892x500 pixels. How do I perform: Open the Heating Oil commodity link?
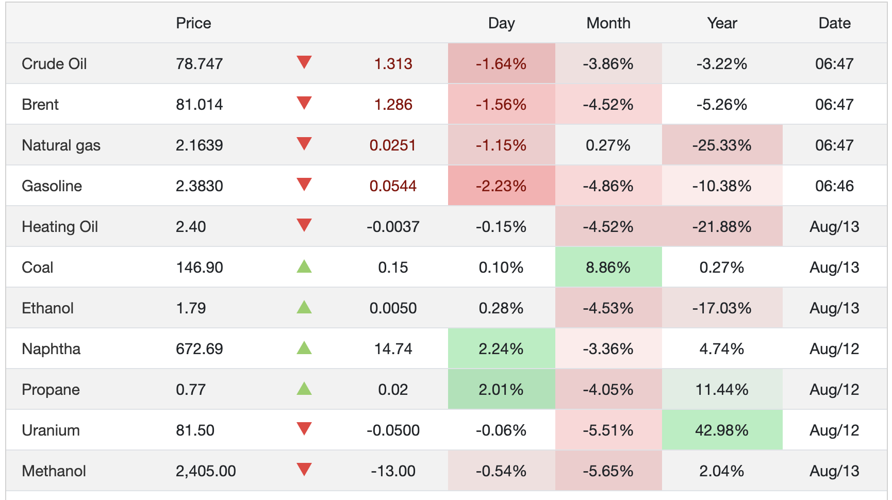(x=60, y=227)
